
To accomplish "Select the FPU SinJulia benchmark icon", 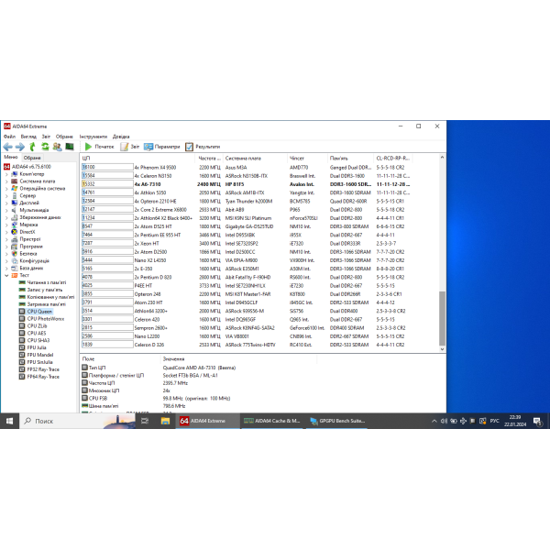I will pyautogui.click(x=22, y=362).
